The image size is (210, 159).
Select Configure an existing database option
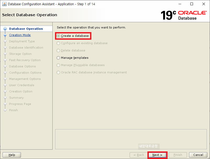pyautogui.click(x=58, y=43)
